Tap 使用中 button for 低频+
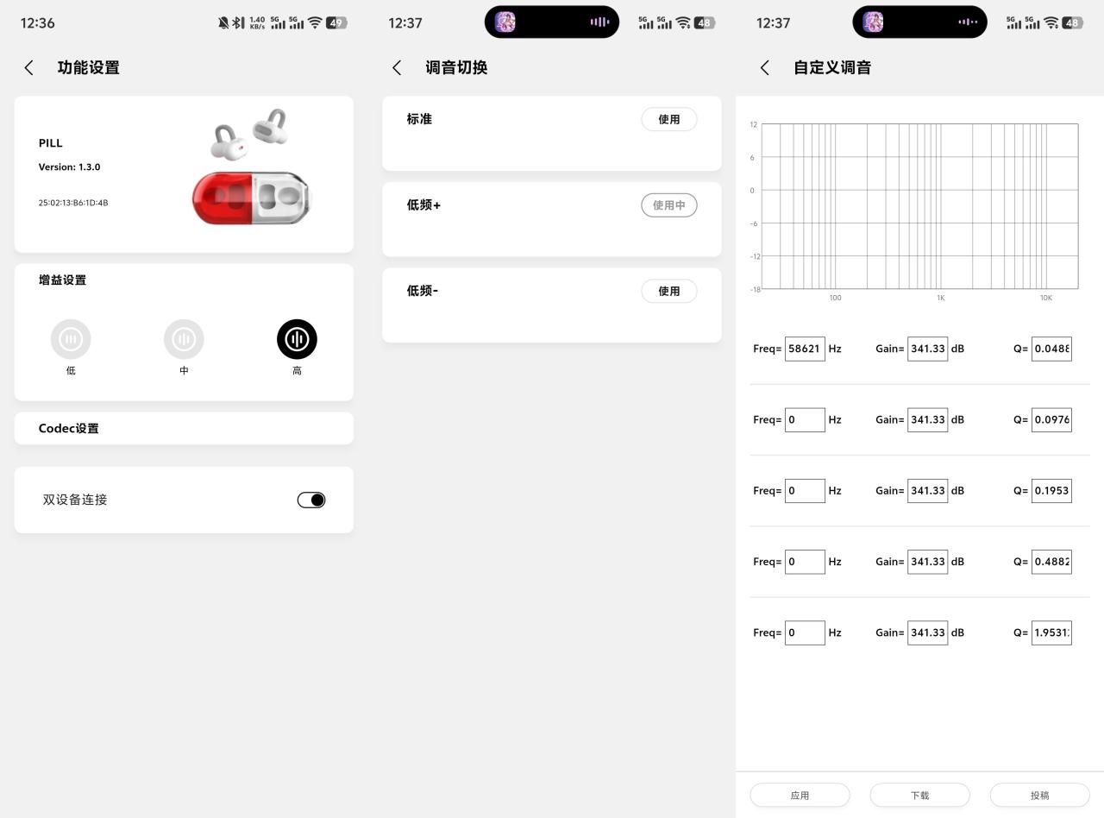The height and width of the screenshot is (818, 1104). 669,205
